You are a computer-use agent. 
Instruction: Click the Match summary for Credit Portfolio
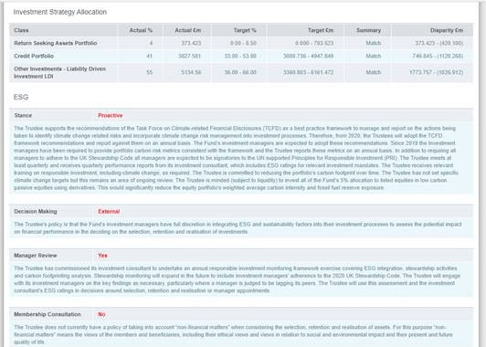373,56
